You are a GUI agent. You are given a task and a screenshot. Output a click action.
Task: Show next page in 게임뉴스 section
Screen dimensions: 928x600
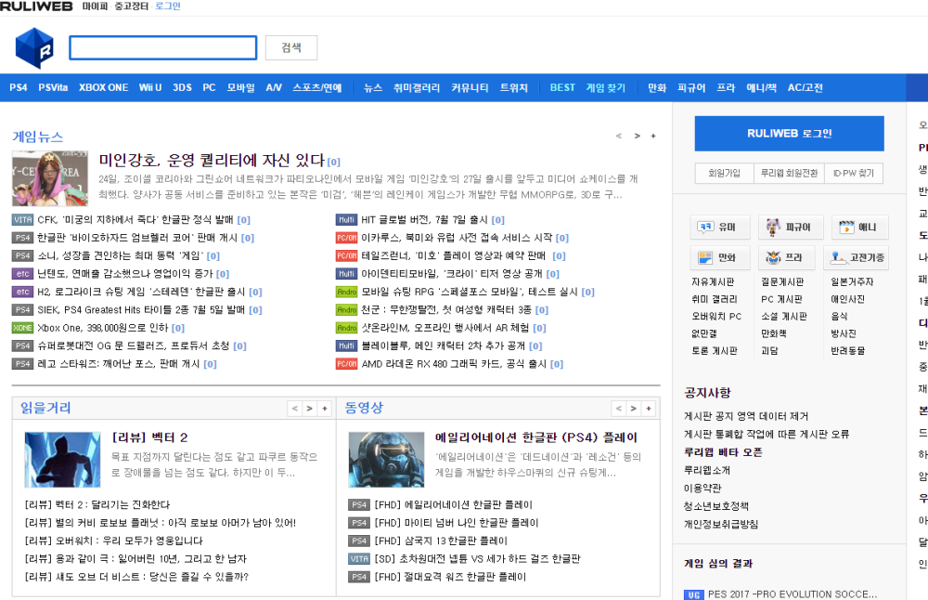[637, 137]
